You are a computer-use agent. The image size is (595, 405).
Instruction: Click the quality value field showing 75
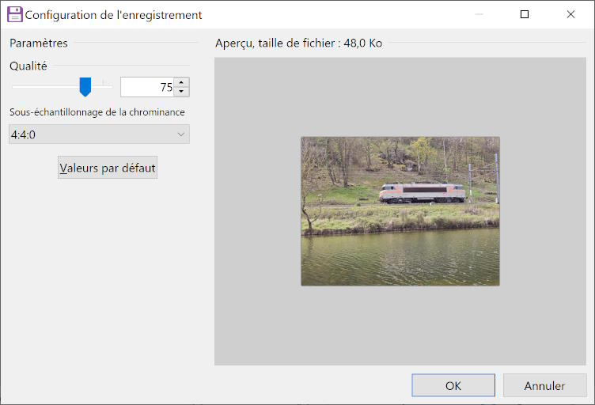click(x=147, y=87)
